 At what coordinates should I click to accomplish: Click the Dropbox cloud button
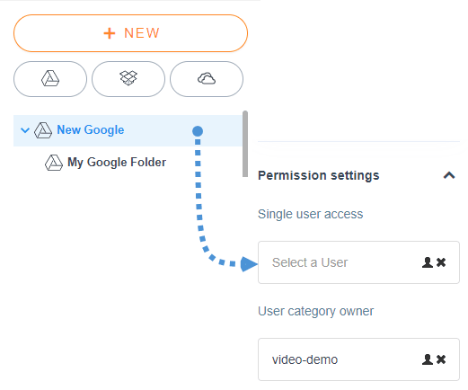click(x=128, y=79)
